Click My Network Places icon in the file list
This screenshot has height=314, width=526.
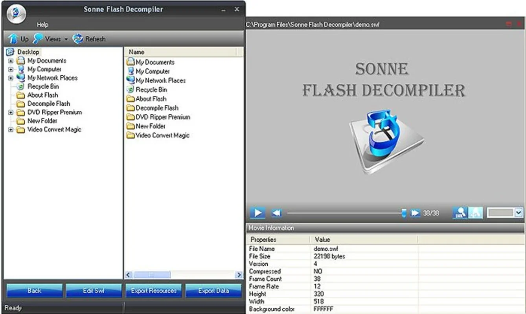[x=131, y=80]
